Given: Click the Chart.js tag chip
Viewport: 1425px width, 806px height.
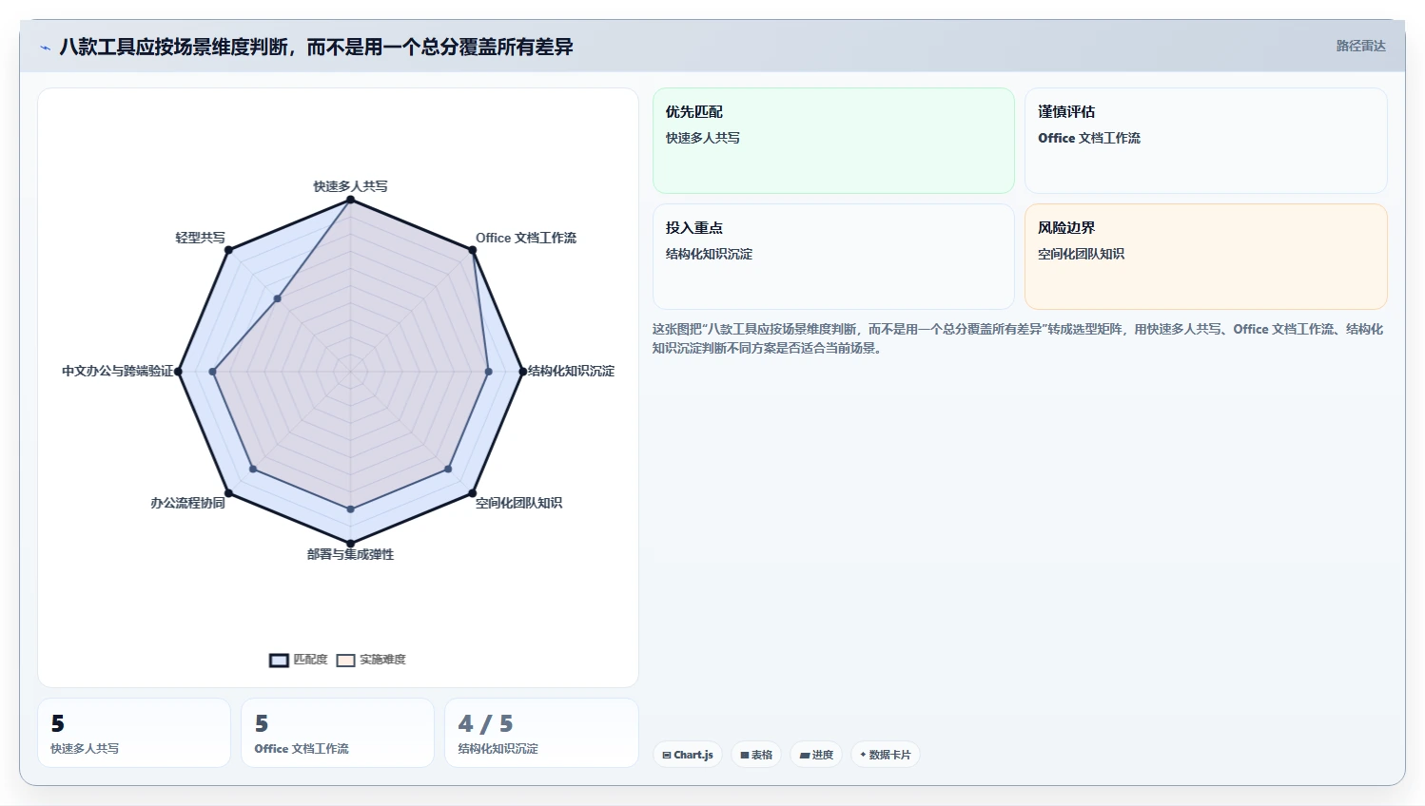Looking at the screenshot, I should [688, 755].
